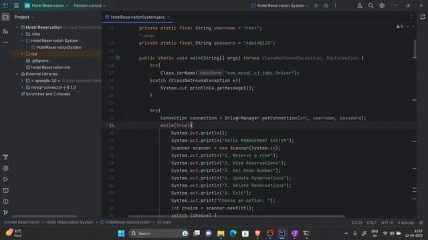Click editor vertical scrollbar
The width and height of the screenshot is (428, 240).
pos(415,49)
